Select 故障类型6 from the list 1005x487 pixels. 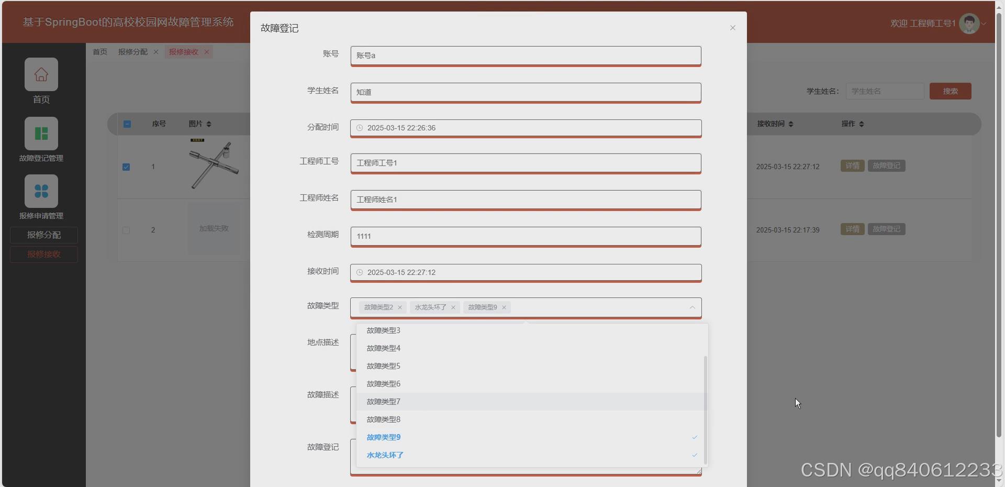[530, 384]
